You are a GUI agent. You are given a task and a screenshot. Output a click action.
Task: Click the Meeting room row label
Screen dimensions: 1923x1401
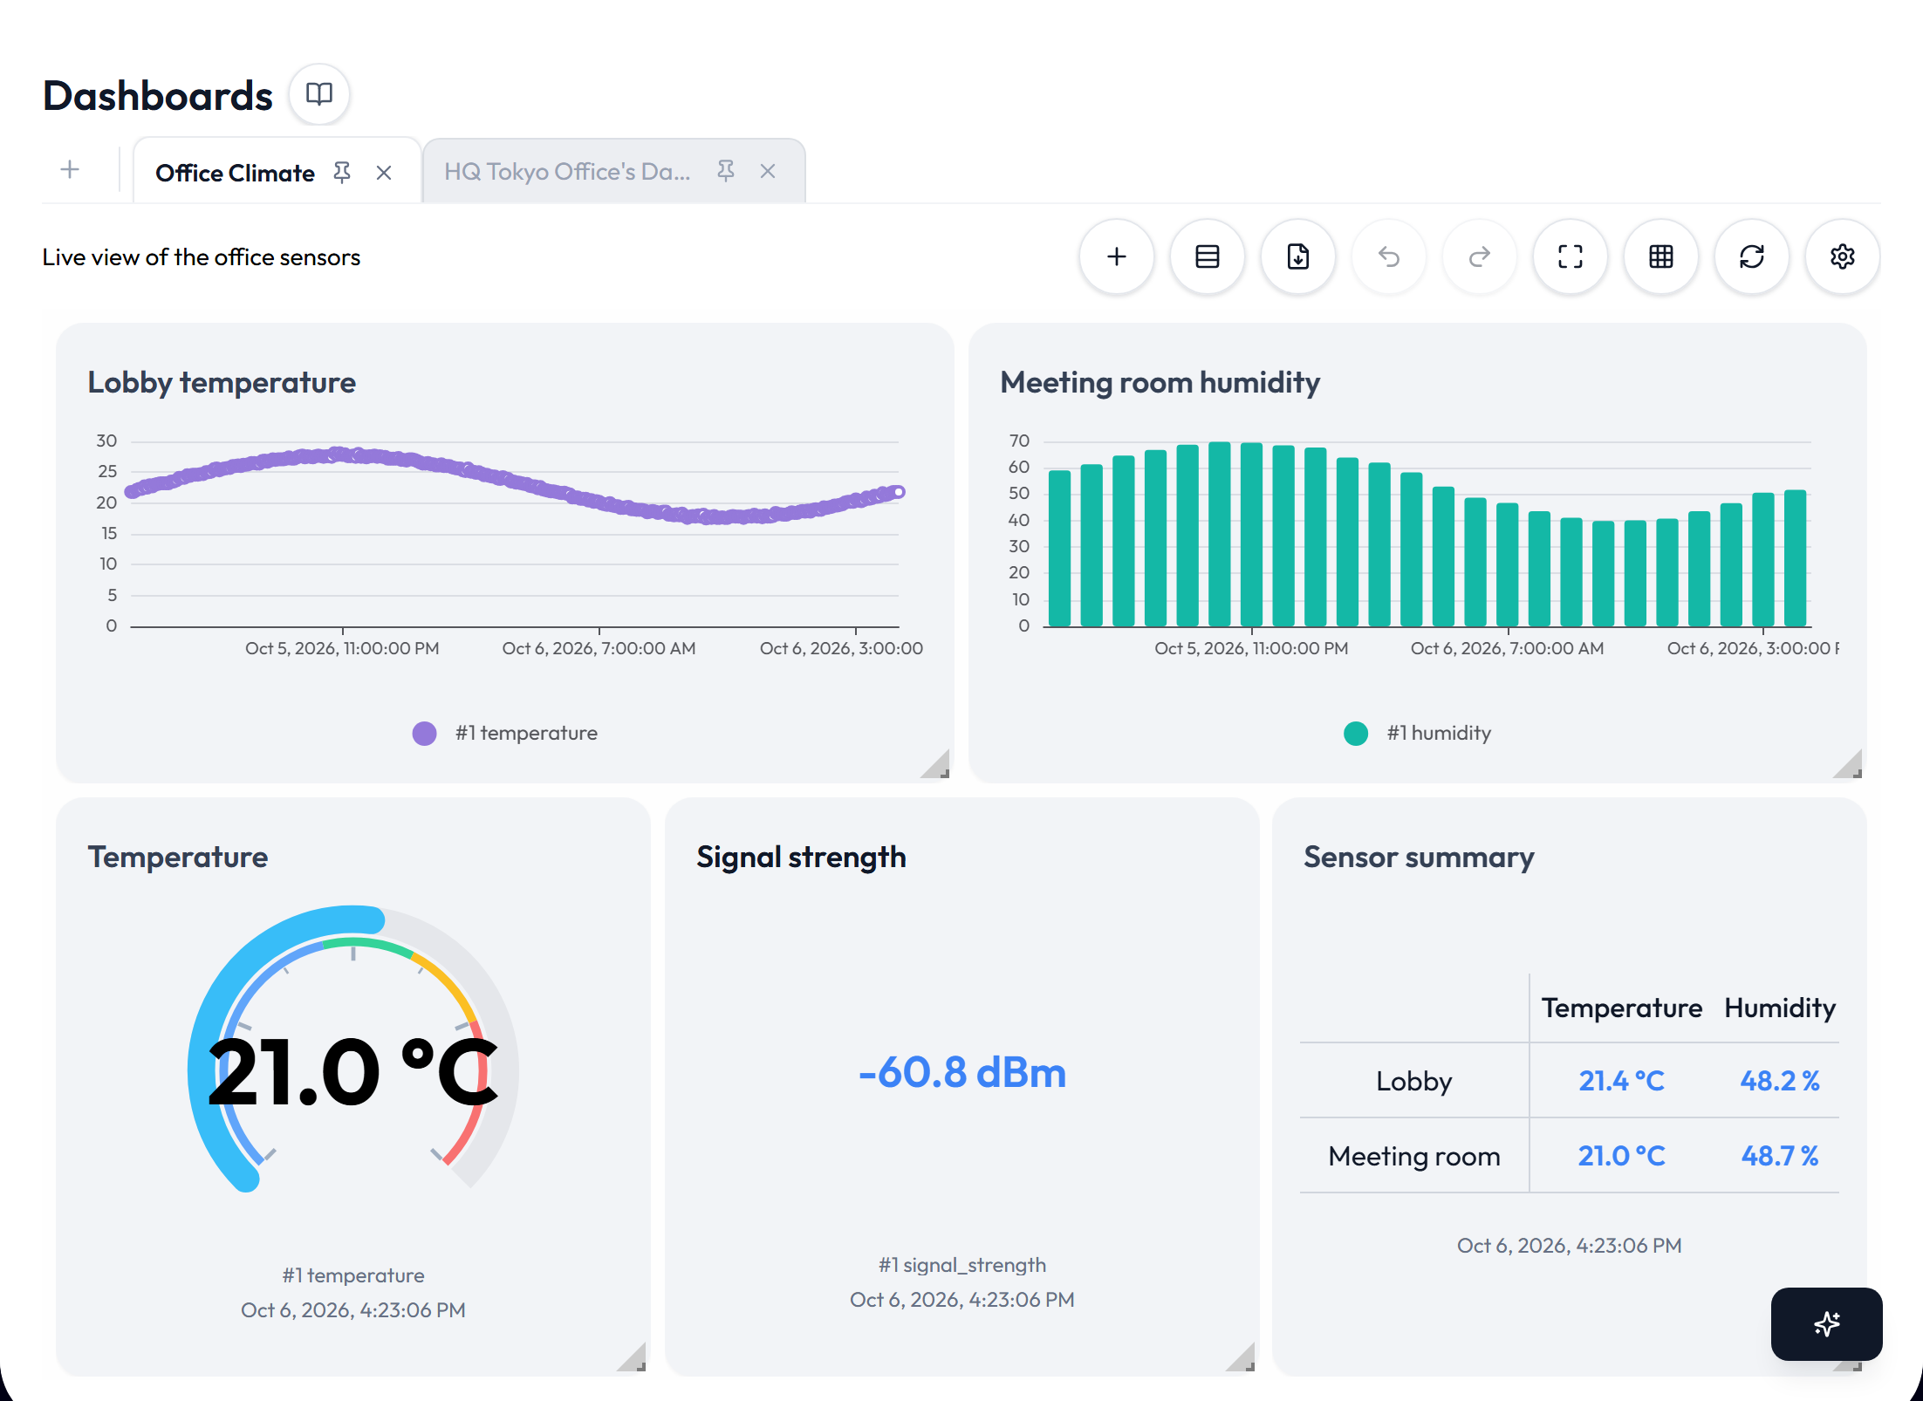tap(1414, 1156)
